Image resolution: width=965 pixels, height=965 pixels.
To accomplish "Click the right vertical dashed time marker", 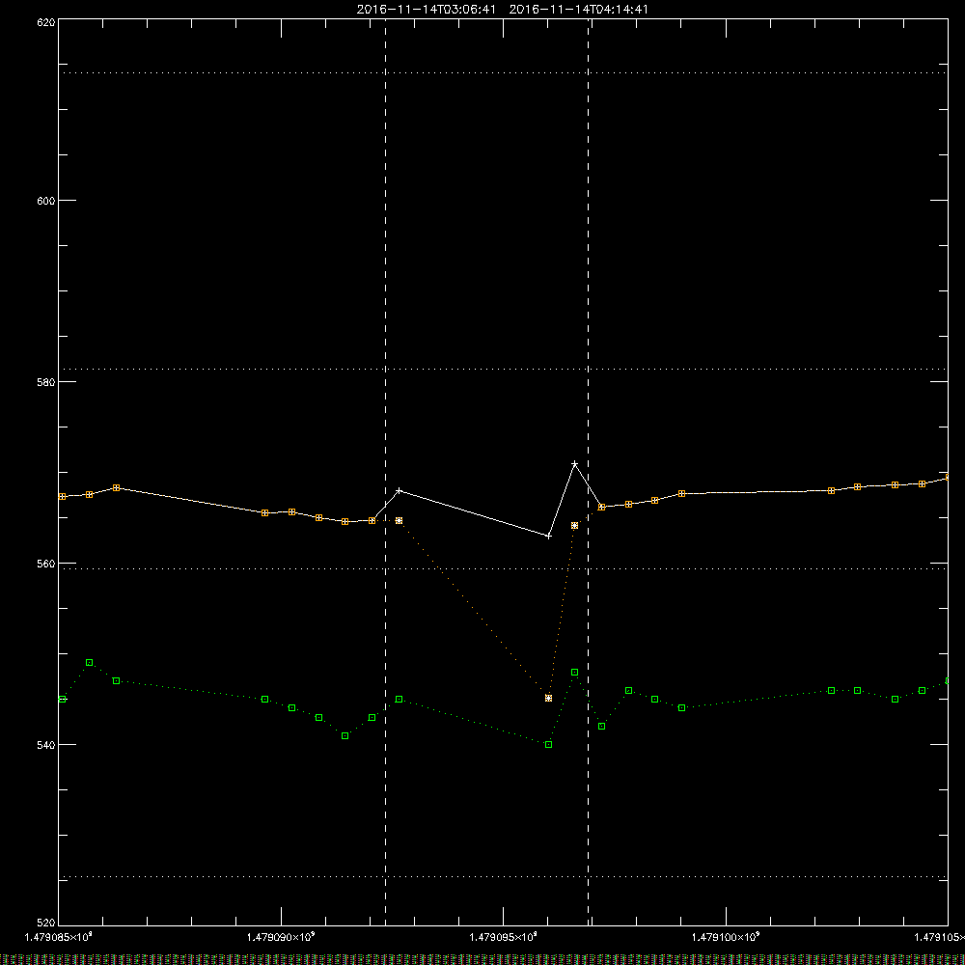I will (x=589, y=471).
